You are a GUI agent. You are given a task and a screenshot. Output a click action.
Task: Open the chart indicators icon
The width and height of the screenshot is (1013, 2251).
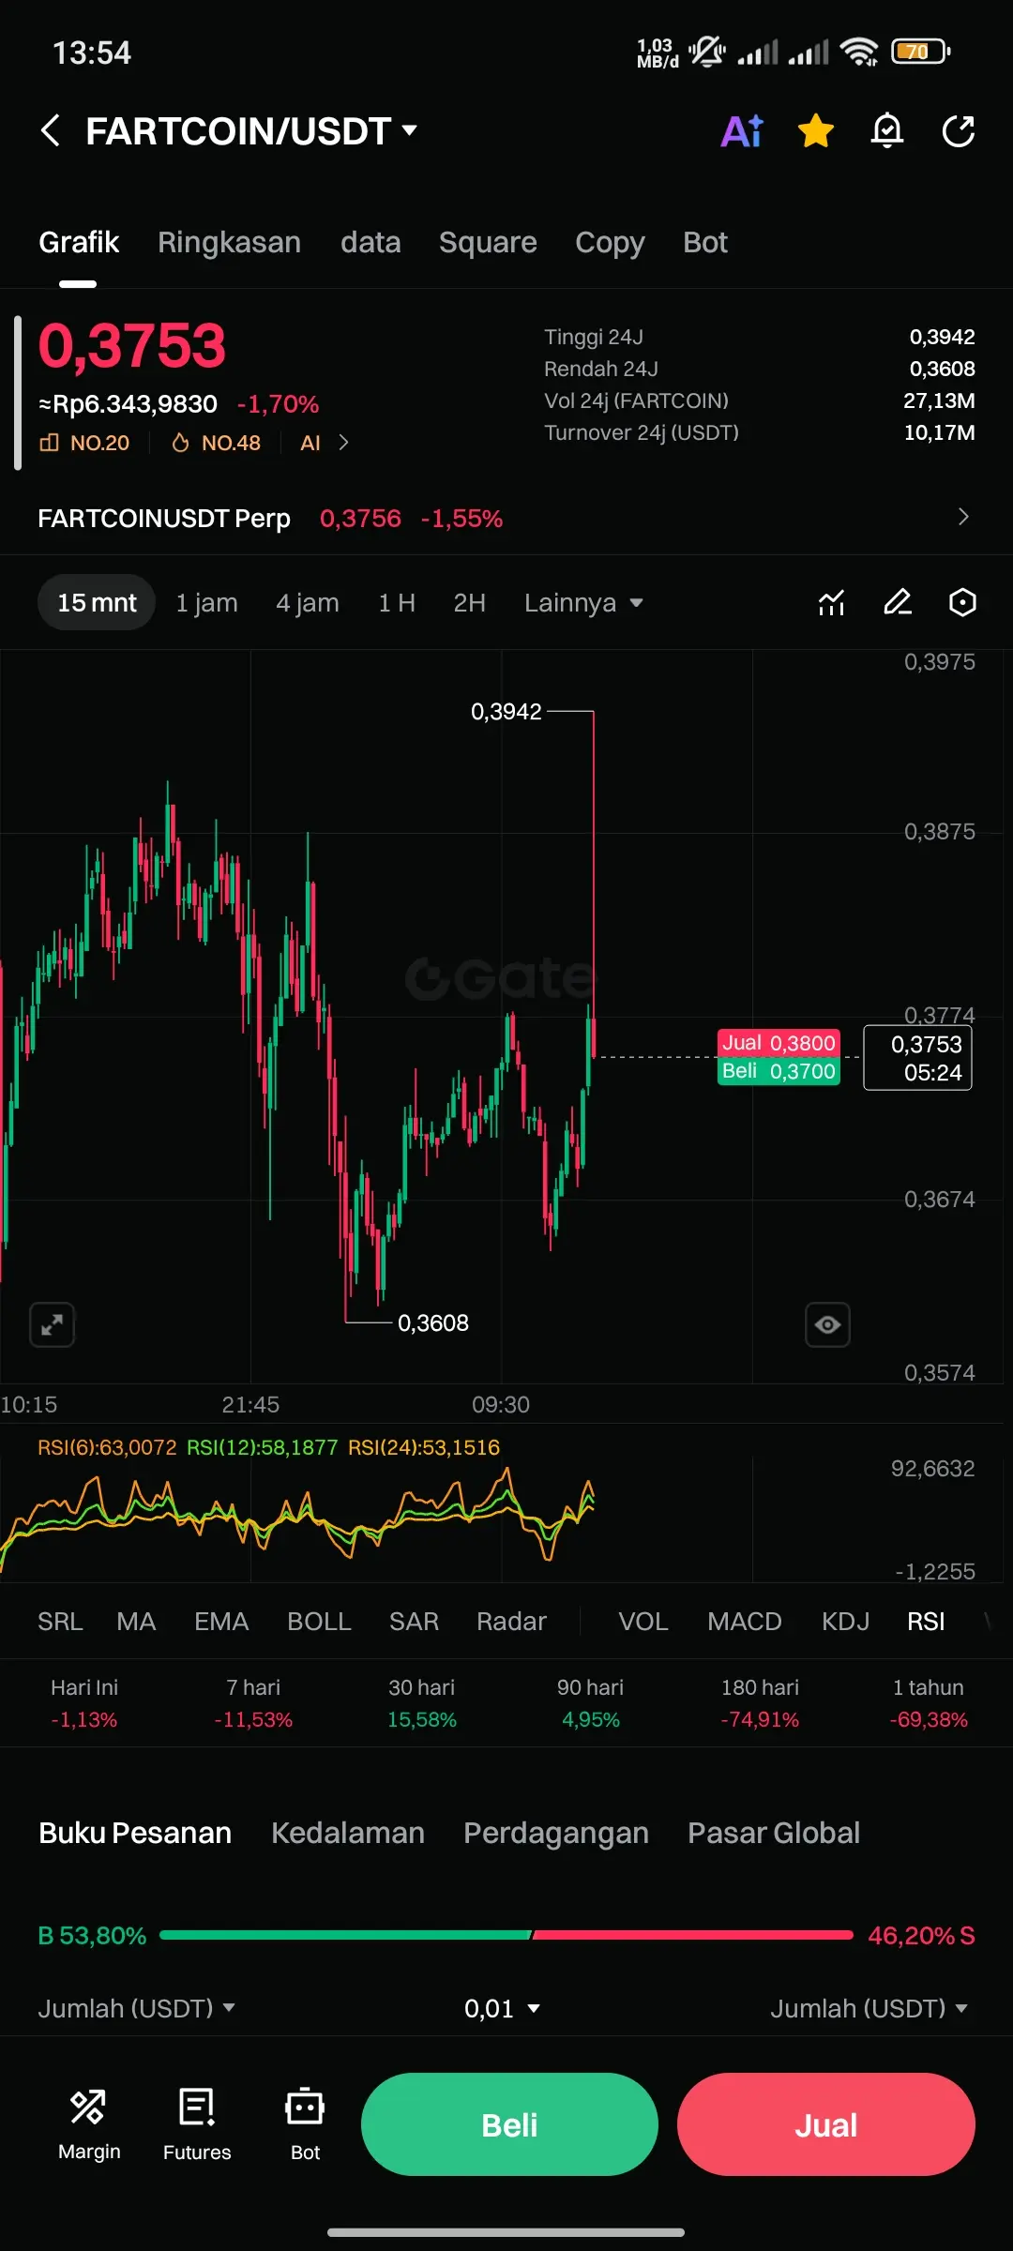(x=831, y=602)
